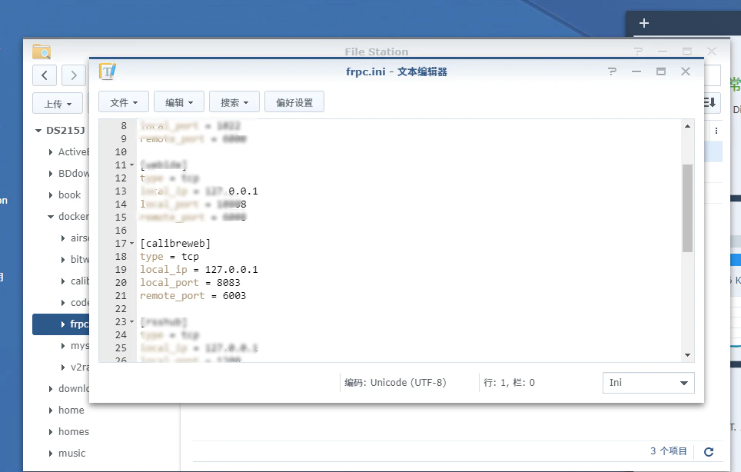The height and width of the screenshot is (472, 741).
Task: Click the refresh icon beside item count
Action: pyautogui.click(x=709, y=452)
